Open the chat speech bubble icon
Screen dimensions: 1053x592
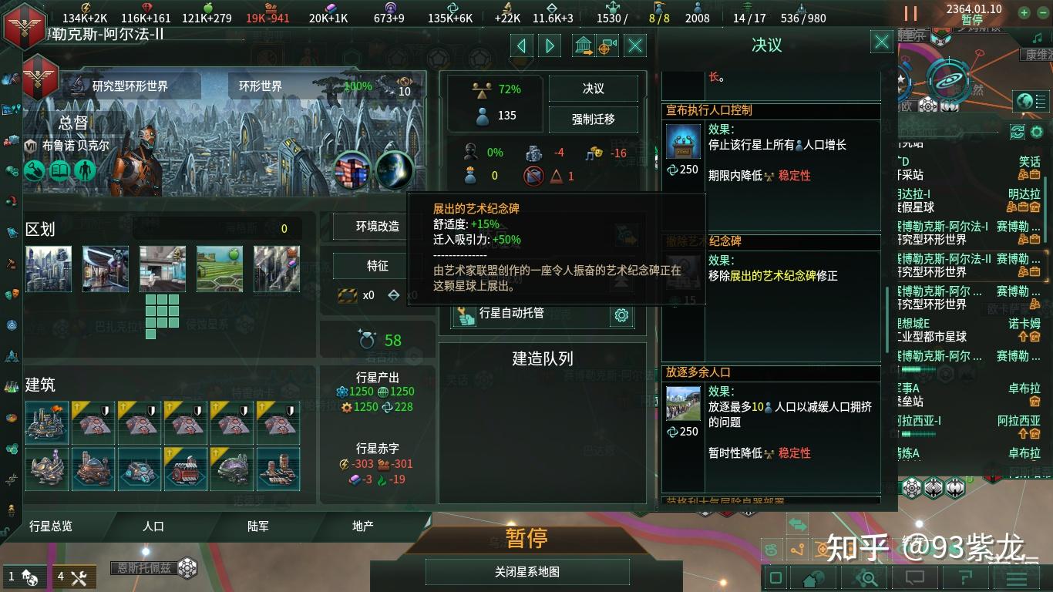914,577
